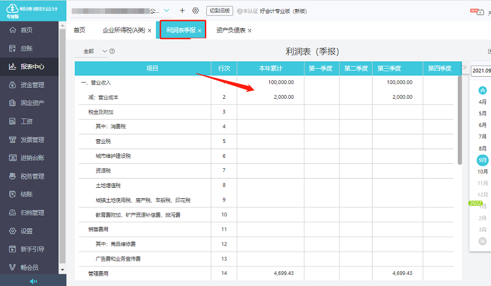Click the NEW video icon top right
Screen dimensions: 491x286
point(477,12)
